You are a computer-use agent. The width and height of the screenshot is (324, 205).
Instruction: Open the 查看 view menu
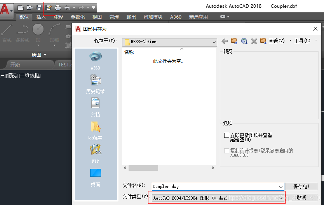pyautogui.click(x=276, y=41)
